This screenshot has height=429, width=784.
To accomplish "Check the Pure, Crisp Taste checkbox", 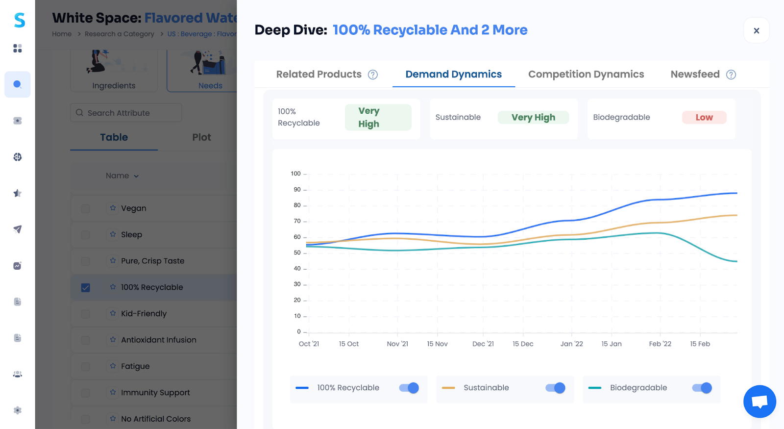I will (86, 261).
